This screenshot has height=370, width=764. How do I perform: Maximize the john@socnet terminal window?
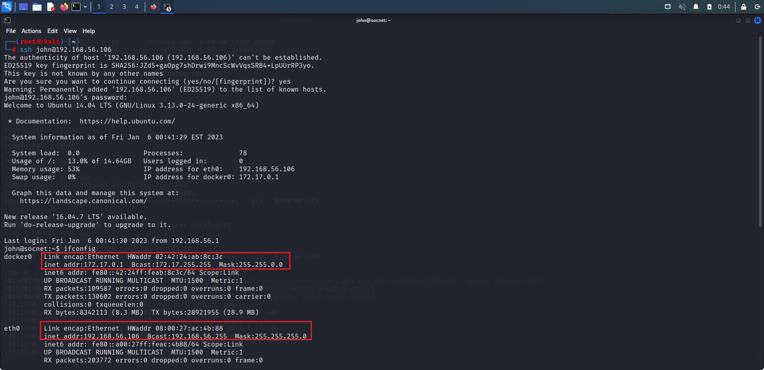click(748, 20)
